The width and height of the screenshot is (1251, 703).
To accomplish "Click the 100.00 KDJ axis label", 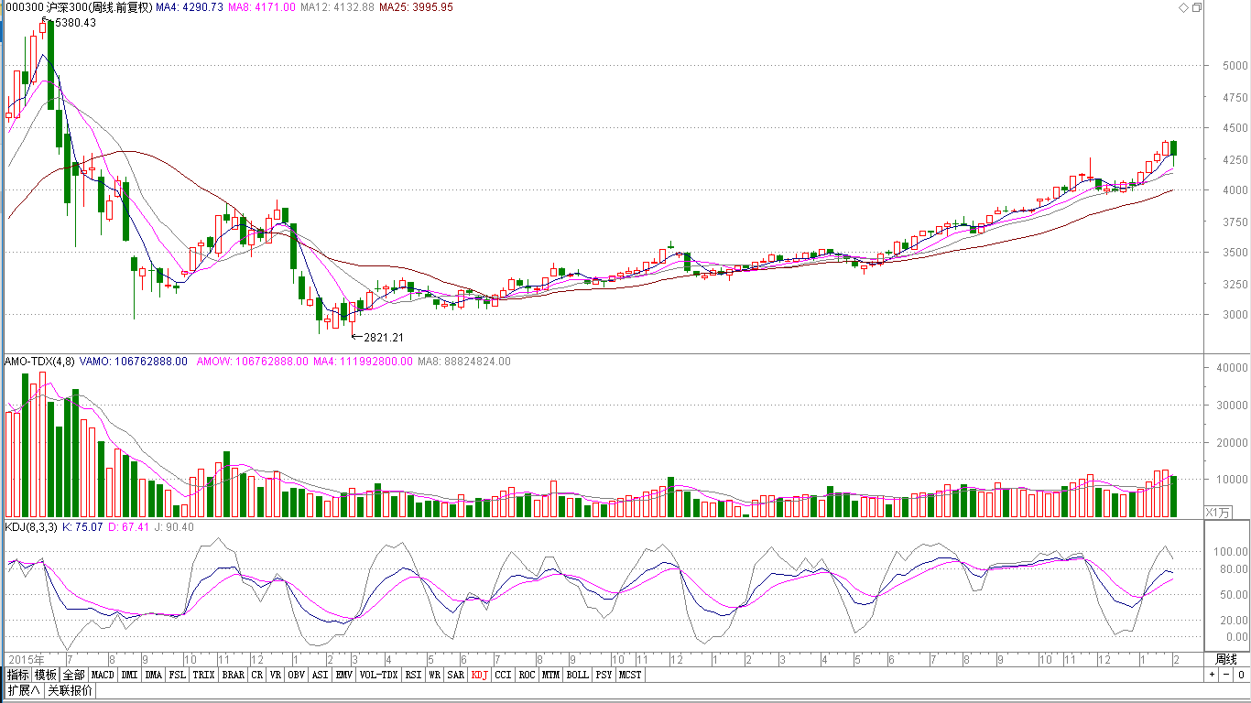I will tap(1231, 552).
